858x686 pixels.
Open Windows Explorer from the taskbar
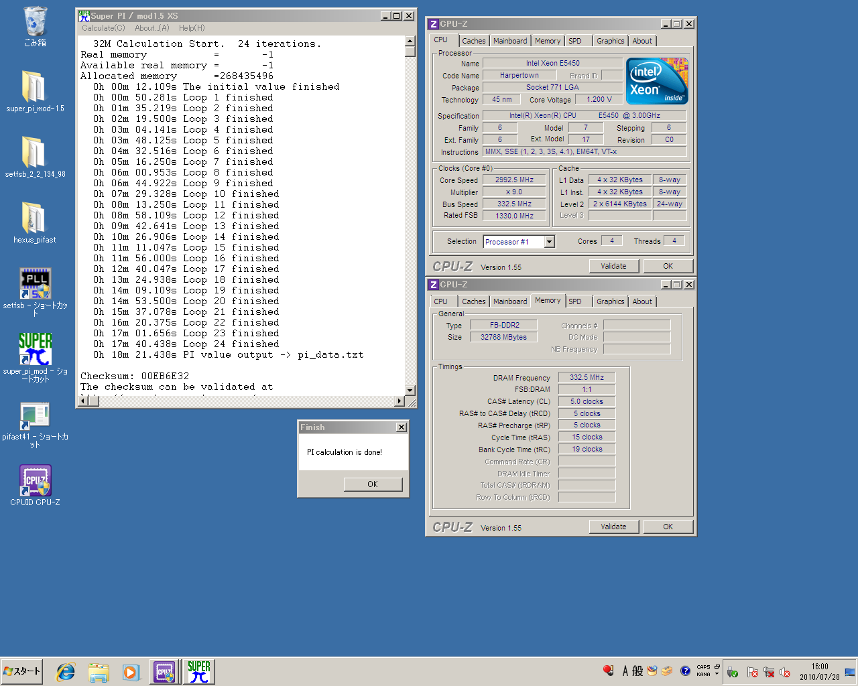99,672
